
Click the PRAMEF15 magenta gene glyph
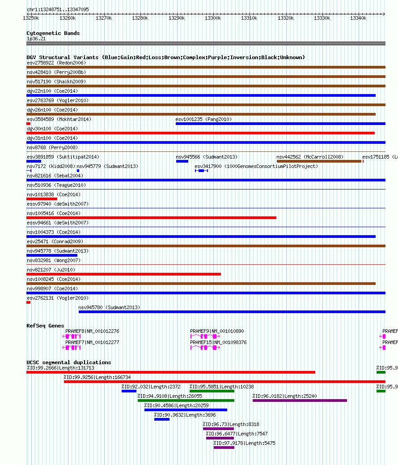205,348
